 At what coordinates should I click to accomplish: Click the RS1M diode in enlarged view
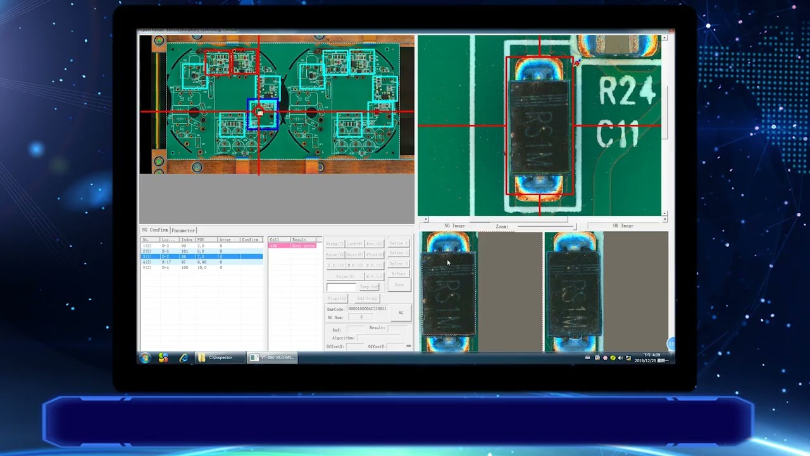click(539, 127)
